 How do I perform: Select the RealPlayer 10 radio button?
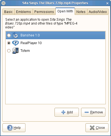9,43
